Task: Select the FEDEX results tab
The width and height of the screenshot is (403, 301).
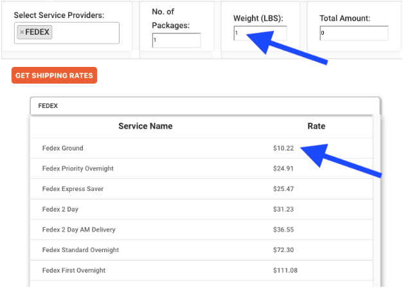Action: [x=48, y=105]
